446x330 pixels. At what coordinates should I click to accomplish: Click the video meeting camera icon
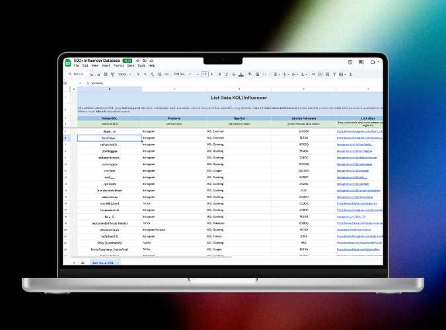pyautogui.click(x=373, y=62)
